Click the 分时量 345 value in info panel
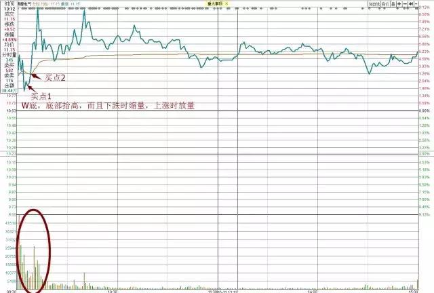Screen dimensions: 434x293 [9, 60]
